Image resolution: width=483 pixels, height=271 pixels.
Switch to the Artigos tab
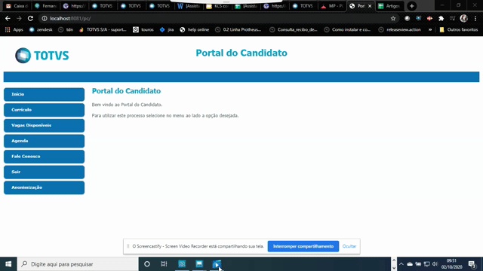389,6
